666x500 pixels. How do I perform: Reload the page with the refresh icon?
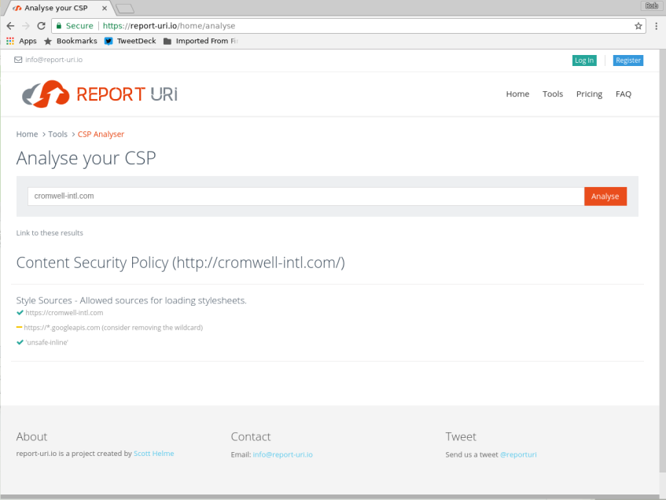click(x=41, y=26)
